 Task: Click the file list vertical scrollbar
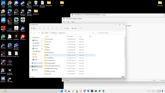tap(125, 47)
